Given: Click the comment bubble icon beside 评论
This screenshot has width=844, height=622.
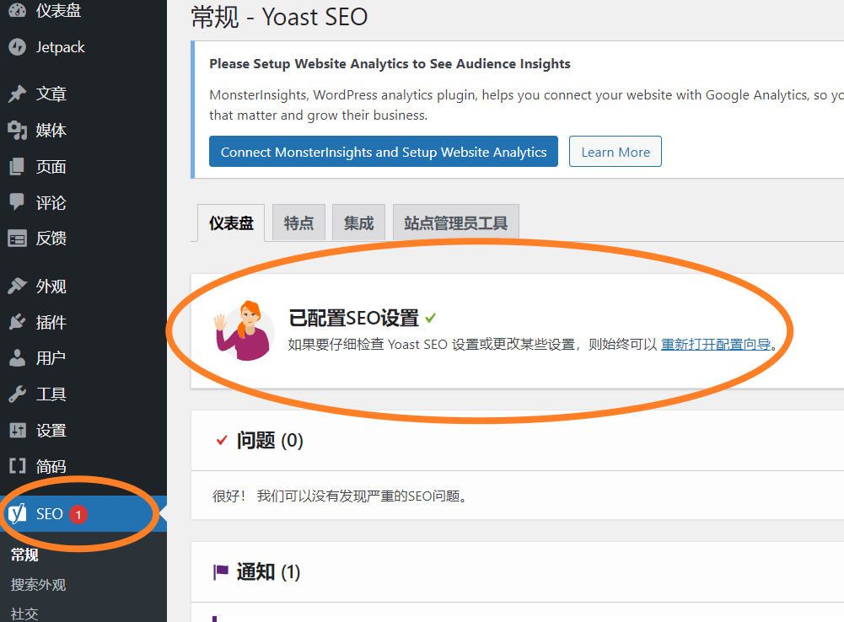Looking at the screenshot, I should click(x=17, y=202).
